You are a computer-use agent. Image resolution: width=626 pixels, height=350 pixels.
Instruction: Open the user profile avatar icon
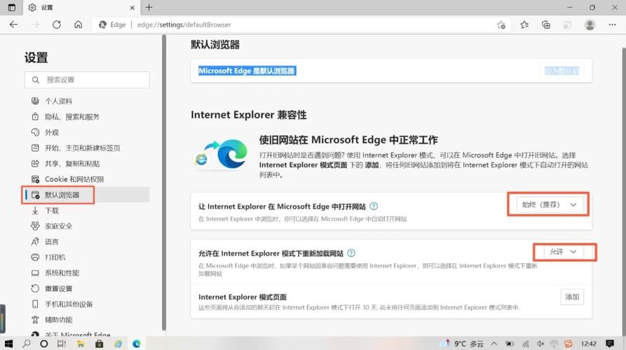pyautogui.click(x=590, y=24)
